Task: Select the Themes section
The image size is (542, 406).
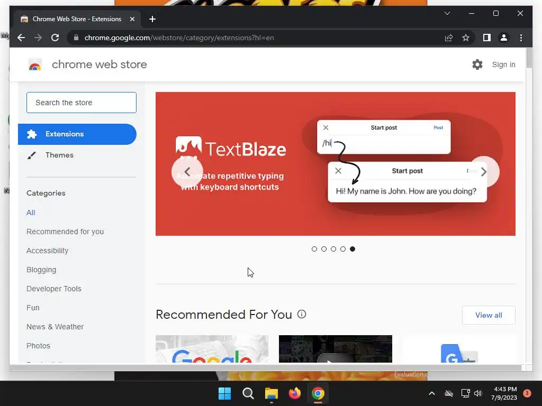Action: tap(59, 155)
